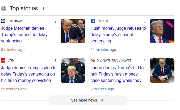This screenshot has width=180, height=110.
Task: Click the Top stories newspaper icon
Action: 4,8
